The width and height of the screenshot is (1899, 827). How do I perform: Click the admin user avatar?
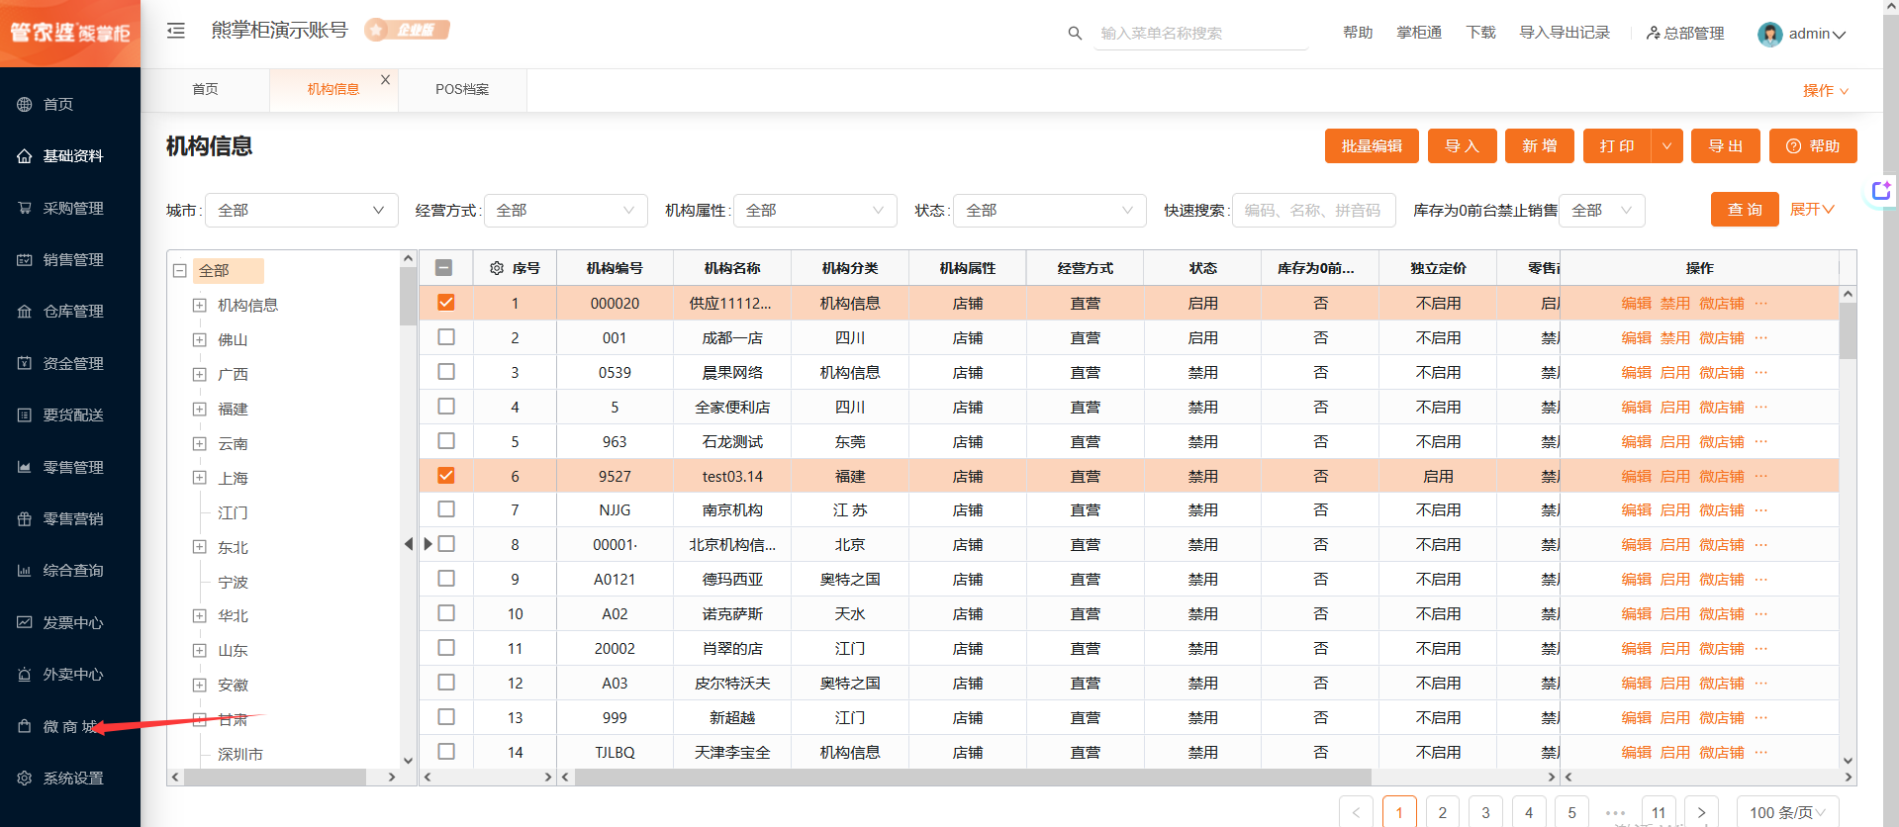1769,35
